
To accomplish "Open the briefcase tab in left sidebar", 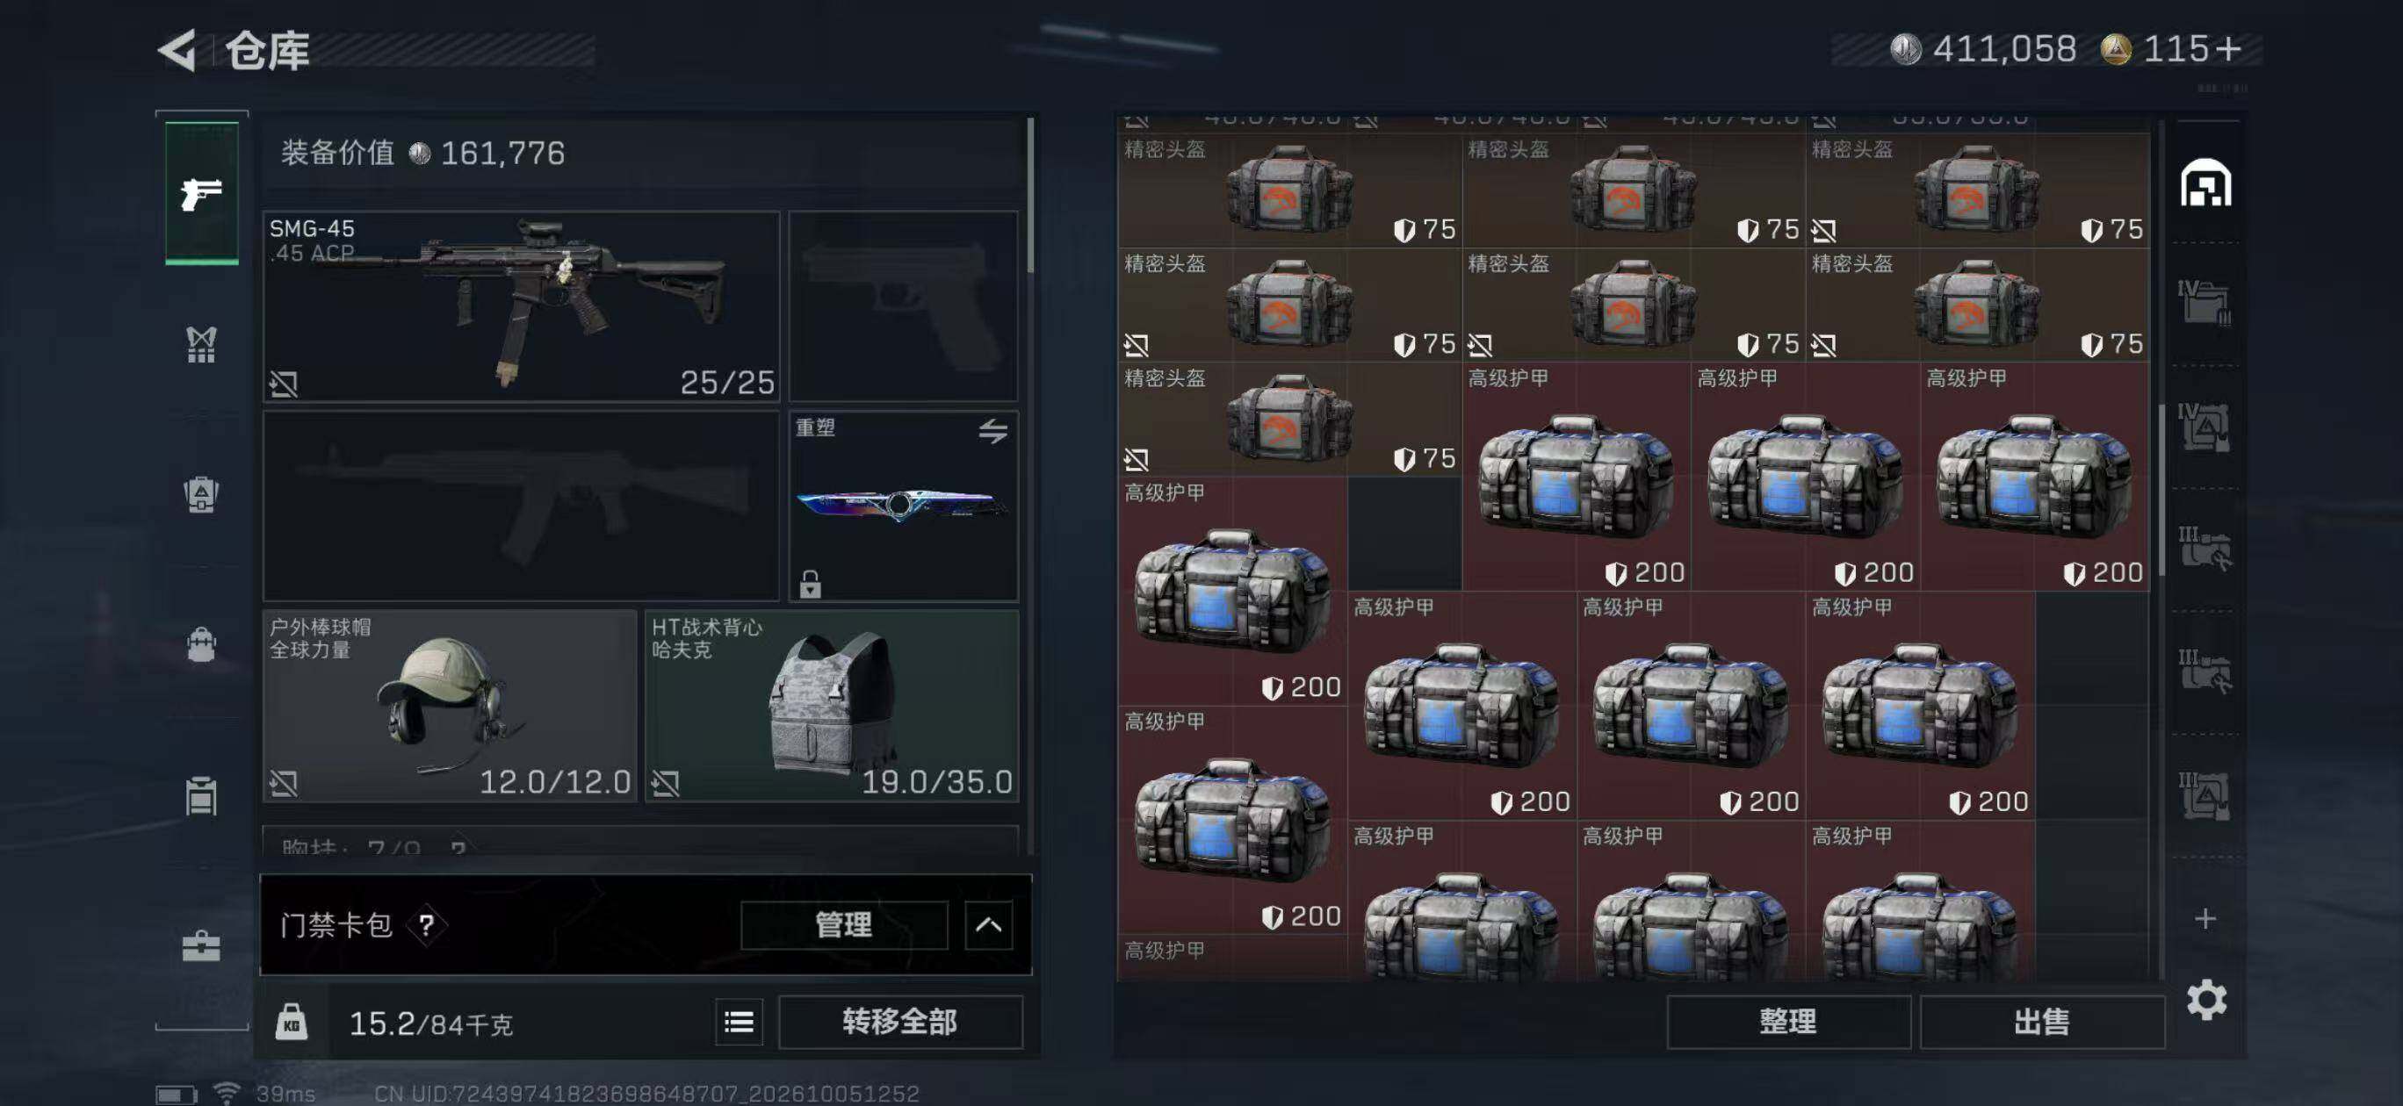I will [x=201, y=945].
